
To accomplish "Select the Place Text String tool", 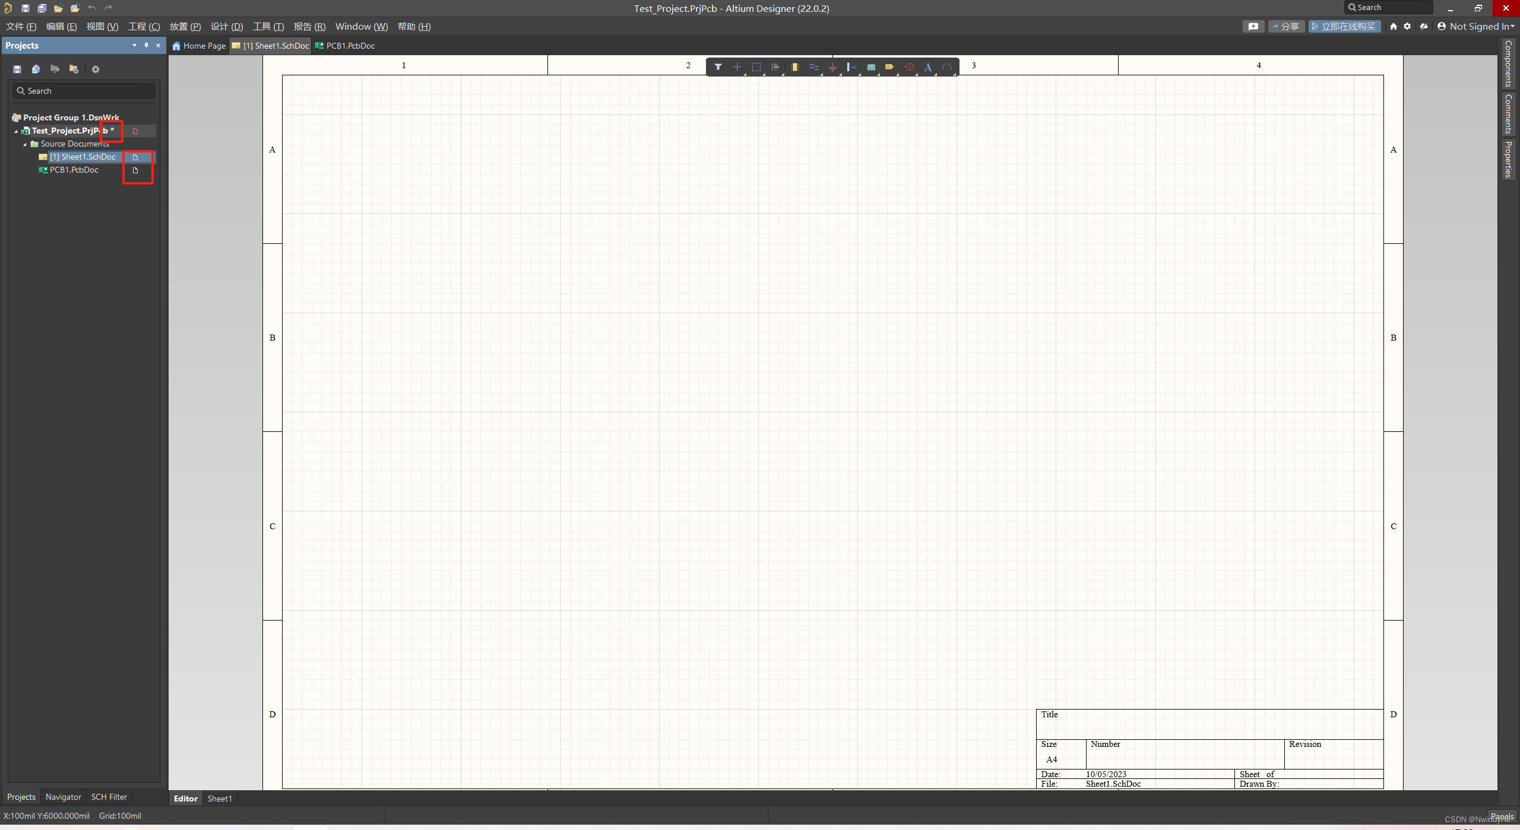I will tap(927, 67).
